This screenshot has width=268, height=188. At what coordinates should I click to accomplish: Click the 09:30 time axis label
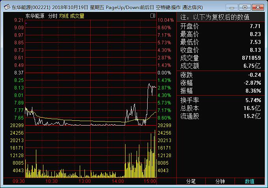(x=19, y=181)
